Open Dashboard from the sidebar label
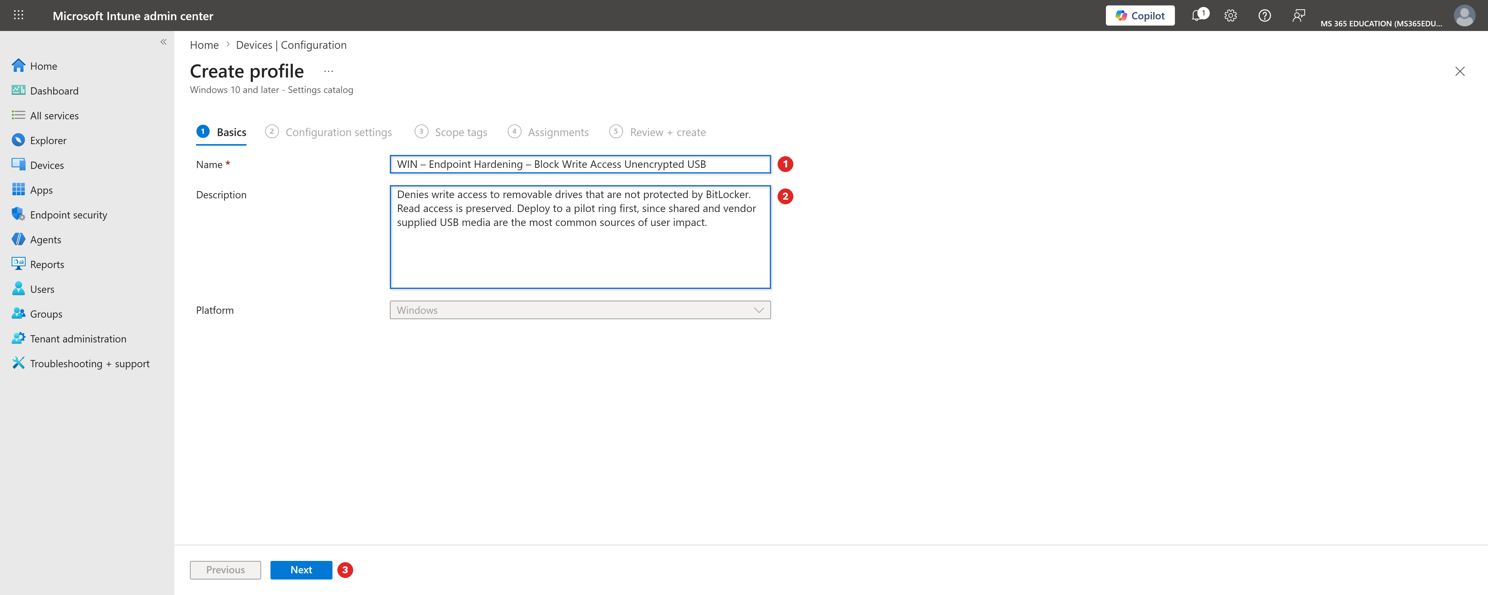Viewport: 1488px width, 595px height. [x=54, y=91]
